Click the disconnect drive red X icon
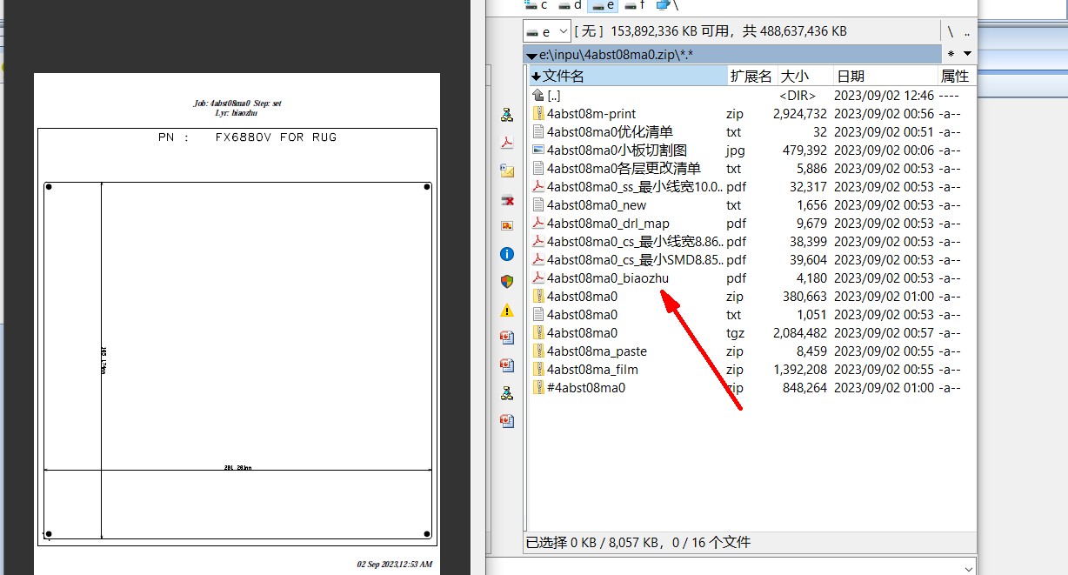The image size is (1068, 575). click(507, 200)
